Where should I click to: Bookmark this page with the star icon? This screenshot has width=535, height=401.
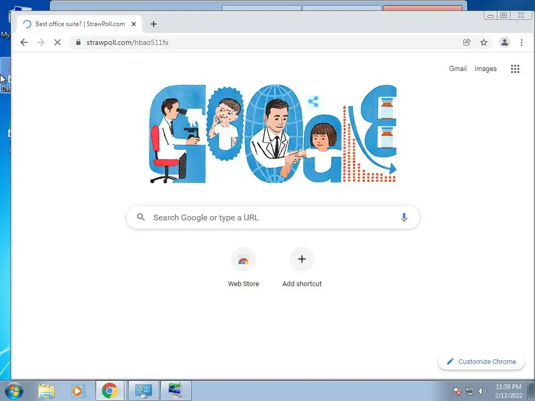tap(484, 42)
